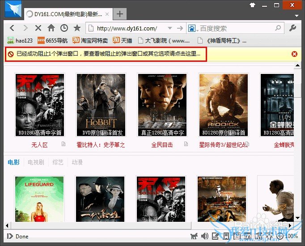305x246 pixels.
Task: Bookmark page with the star icon
Action: tap(77, 28)
